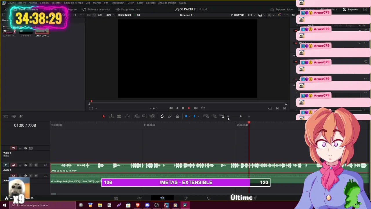
Task: Mute the Audio 1 track
Action: 36,165
